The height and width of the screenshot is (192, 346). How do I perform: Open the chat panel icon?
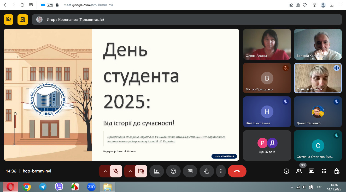[x=311, y=171]
